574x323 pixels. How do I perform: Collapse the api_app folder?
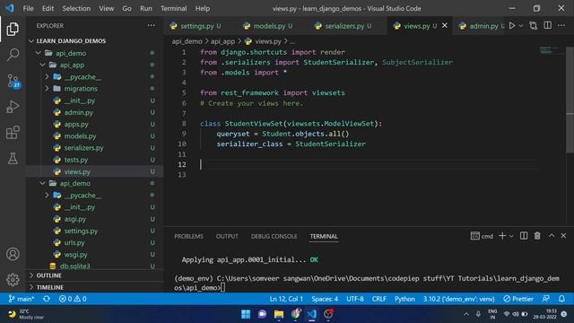pos(72,65)
